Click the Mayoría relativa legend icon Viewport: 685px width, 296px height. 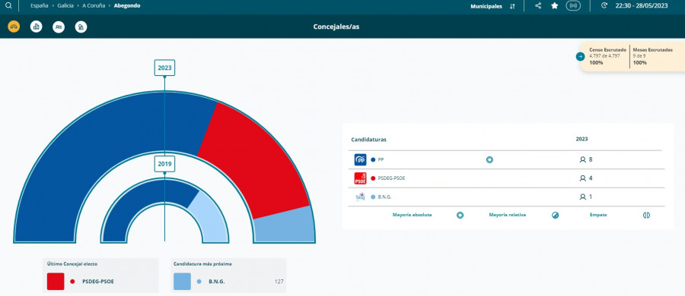pyautogui.click(x=556, y=215)
